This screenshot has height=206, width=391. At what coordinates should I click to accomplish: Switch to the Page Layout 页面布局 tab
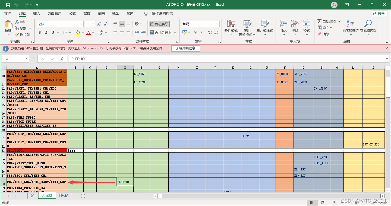[x=54, y=13]
